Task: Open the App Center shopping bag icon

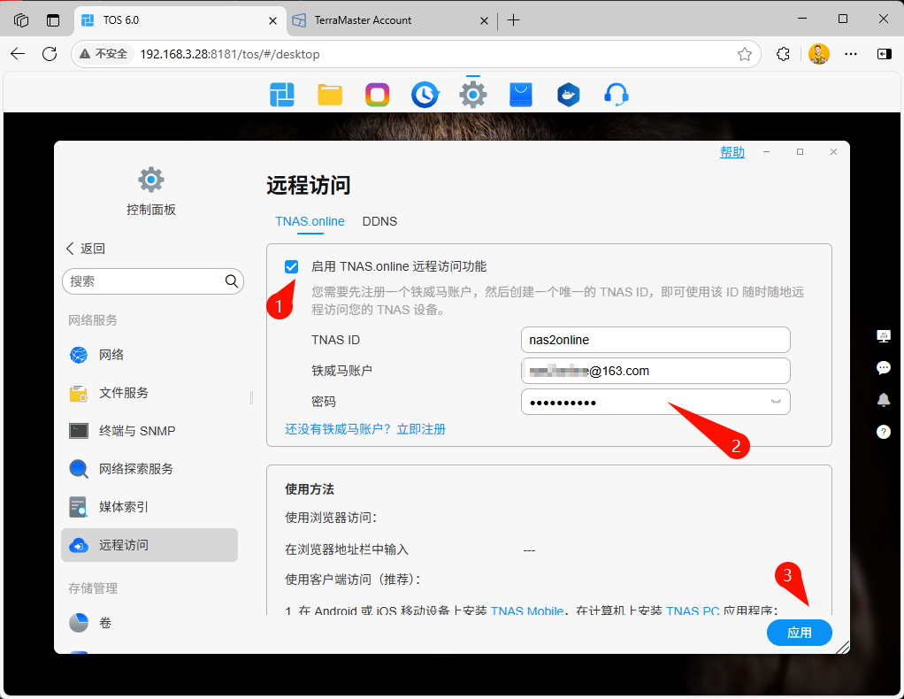Action: click(521, 95)
